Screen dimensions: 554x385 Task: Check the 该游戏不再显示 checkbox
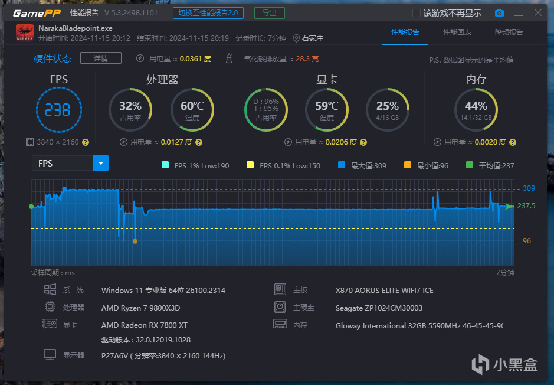tap(417, 13)
